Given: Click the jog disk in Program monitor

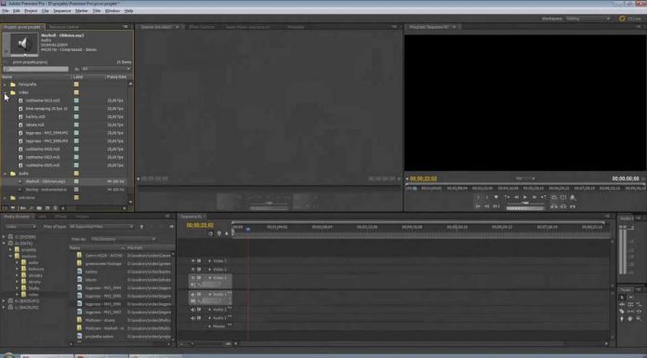Looking at the screenshot, I should (525, 208).
